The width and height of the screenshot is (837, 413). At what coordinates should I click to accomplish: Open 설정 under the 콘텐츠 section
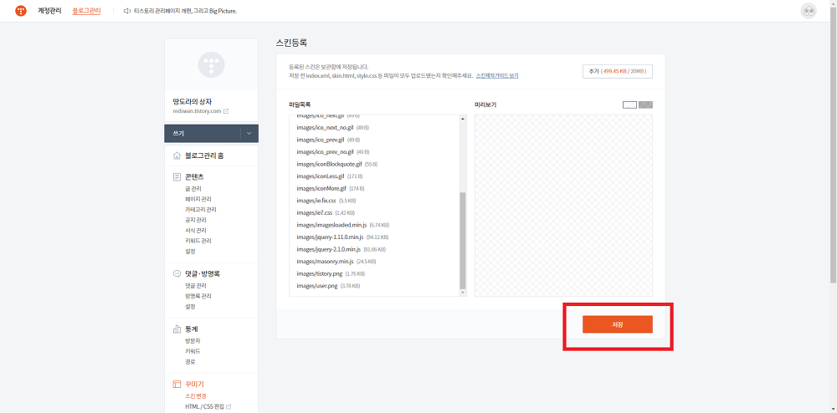coord(190,251)
